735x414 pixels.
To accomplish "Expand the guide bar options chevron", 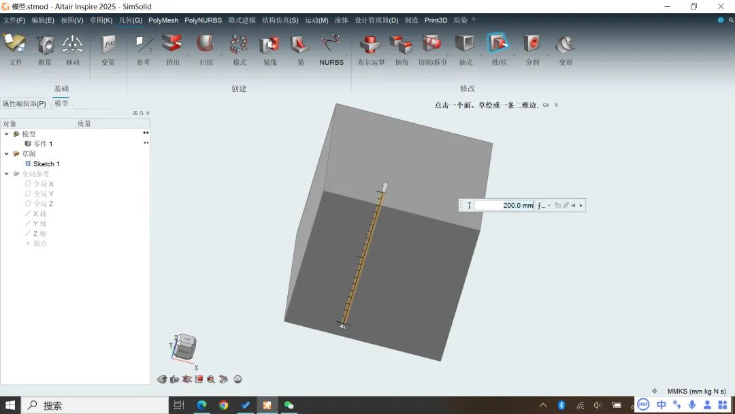I will pyautogui.click(x=556, y=105).
